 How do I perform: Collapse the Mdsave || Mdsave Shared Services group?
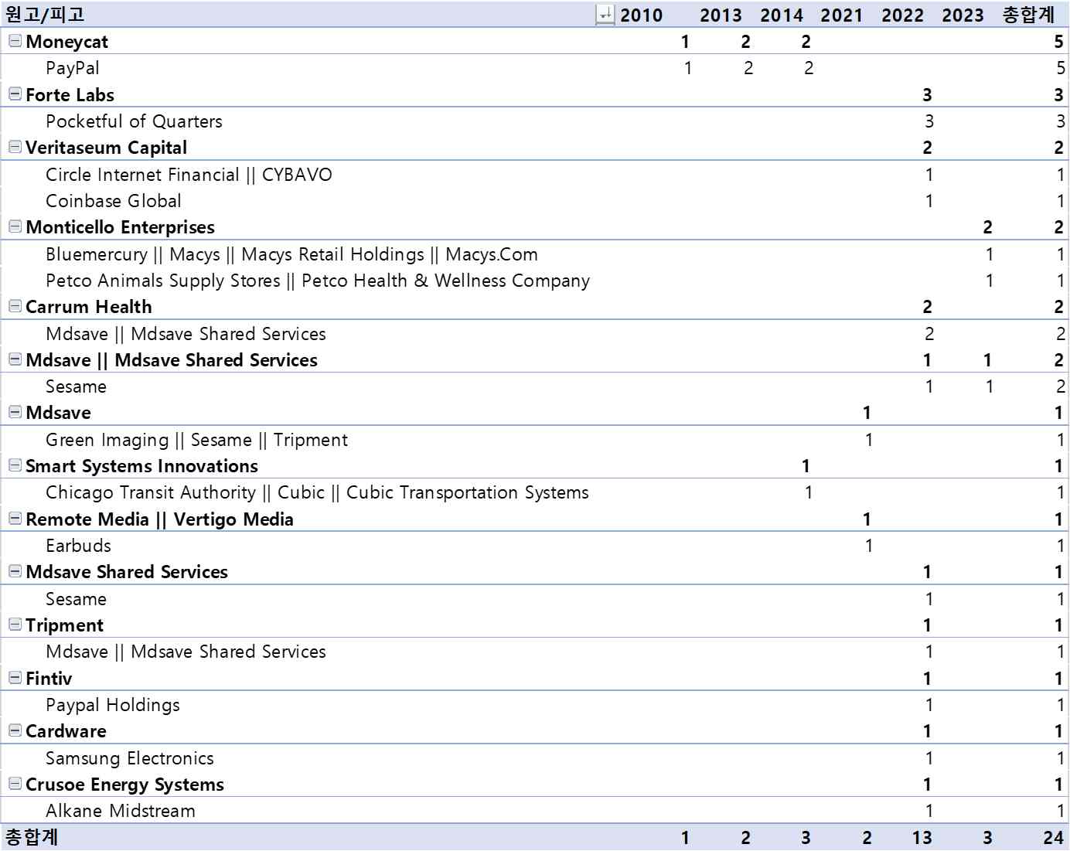[15, 359]
